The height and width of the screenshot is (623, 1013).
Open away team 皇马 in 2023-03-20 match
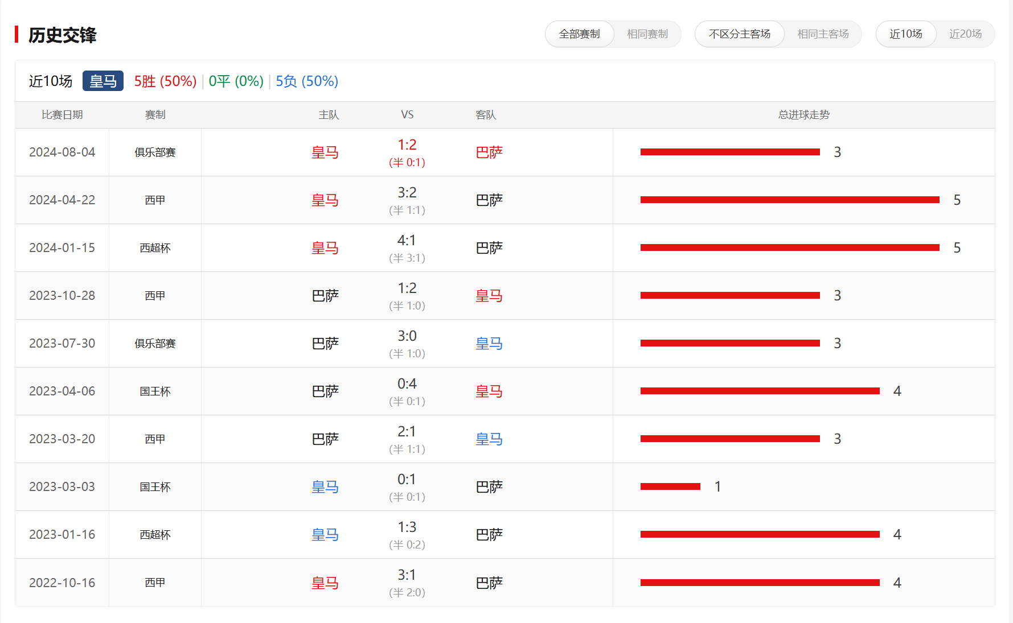489,439
